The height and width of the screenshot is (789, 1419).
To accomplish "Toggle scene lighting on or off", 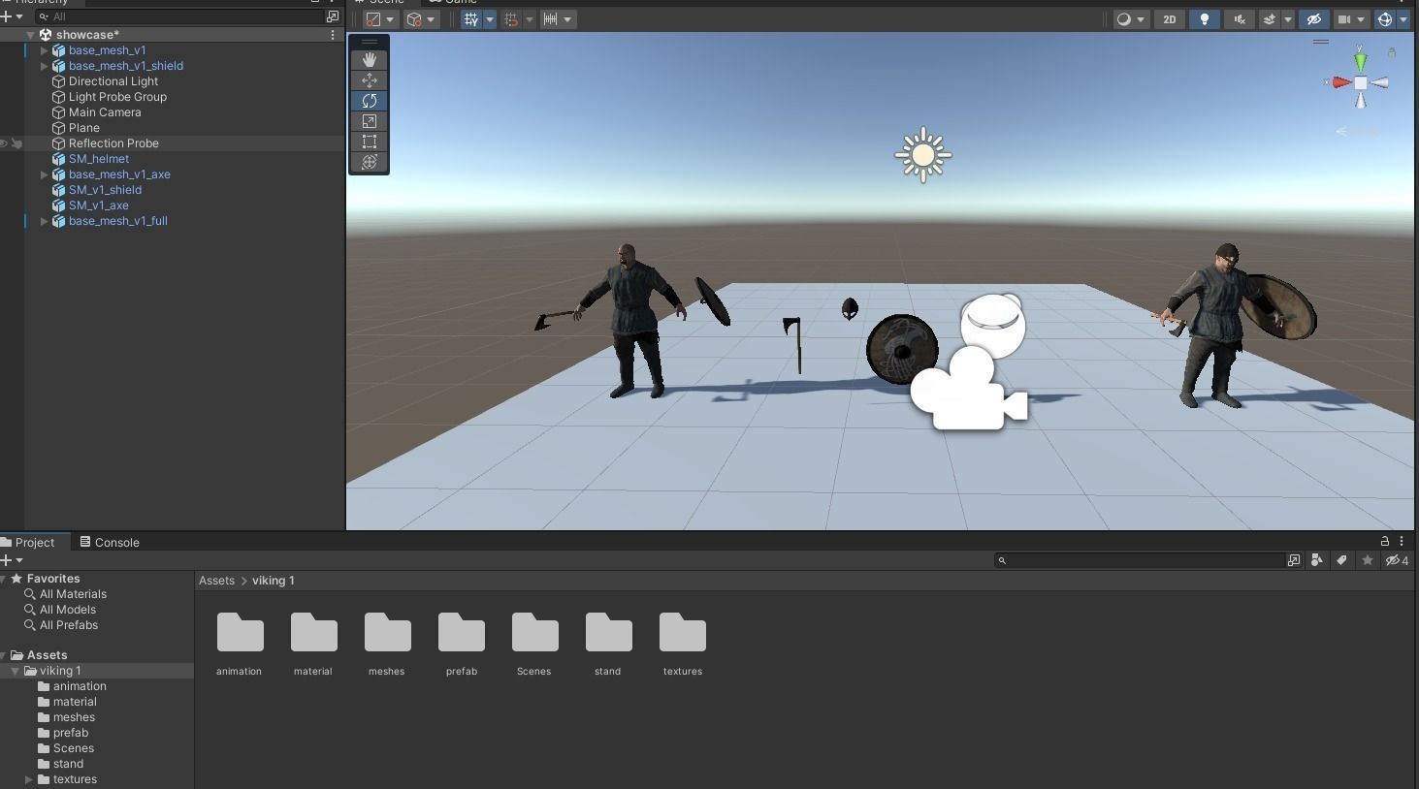I will [1205, 19].
